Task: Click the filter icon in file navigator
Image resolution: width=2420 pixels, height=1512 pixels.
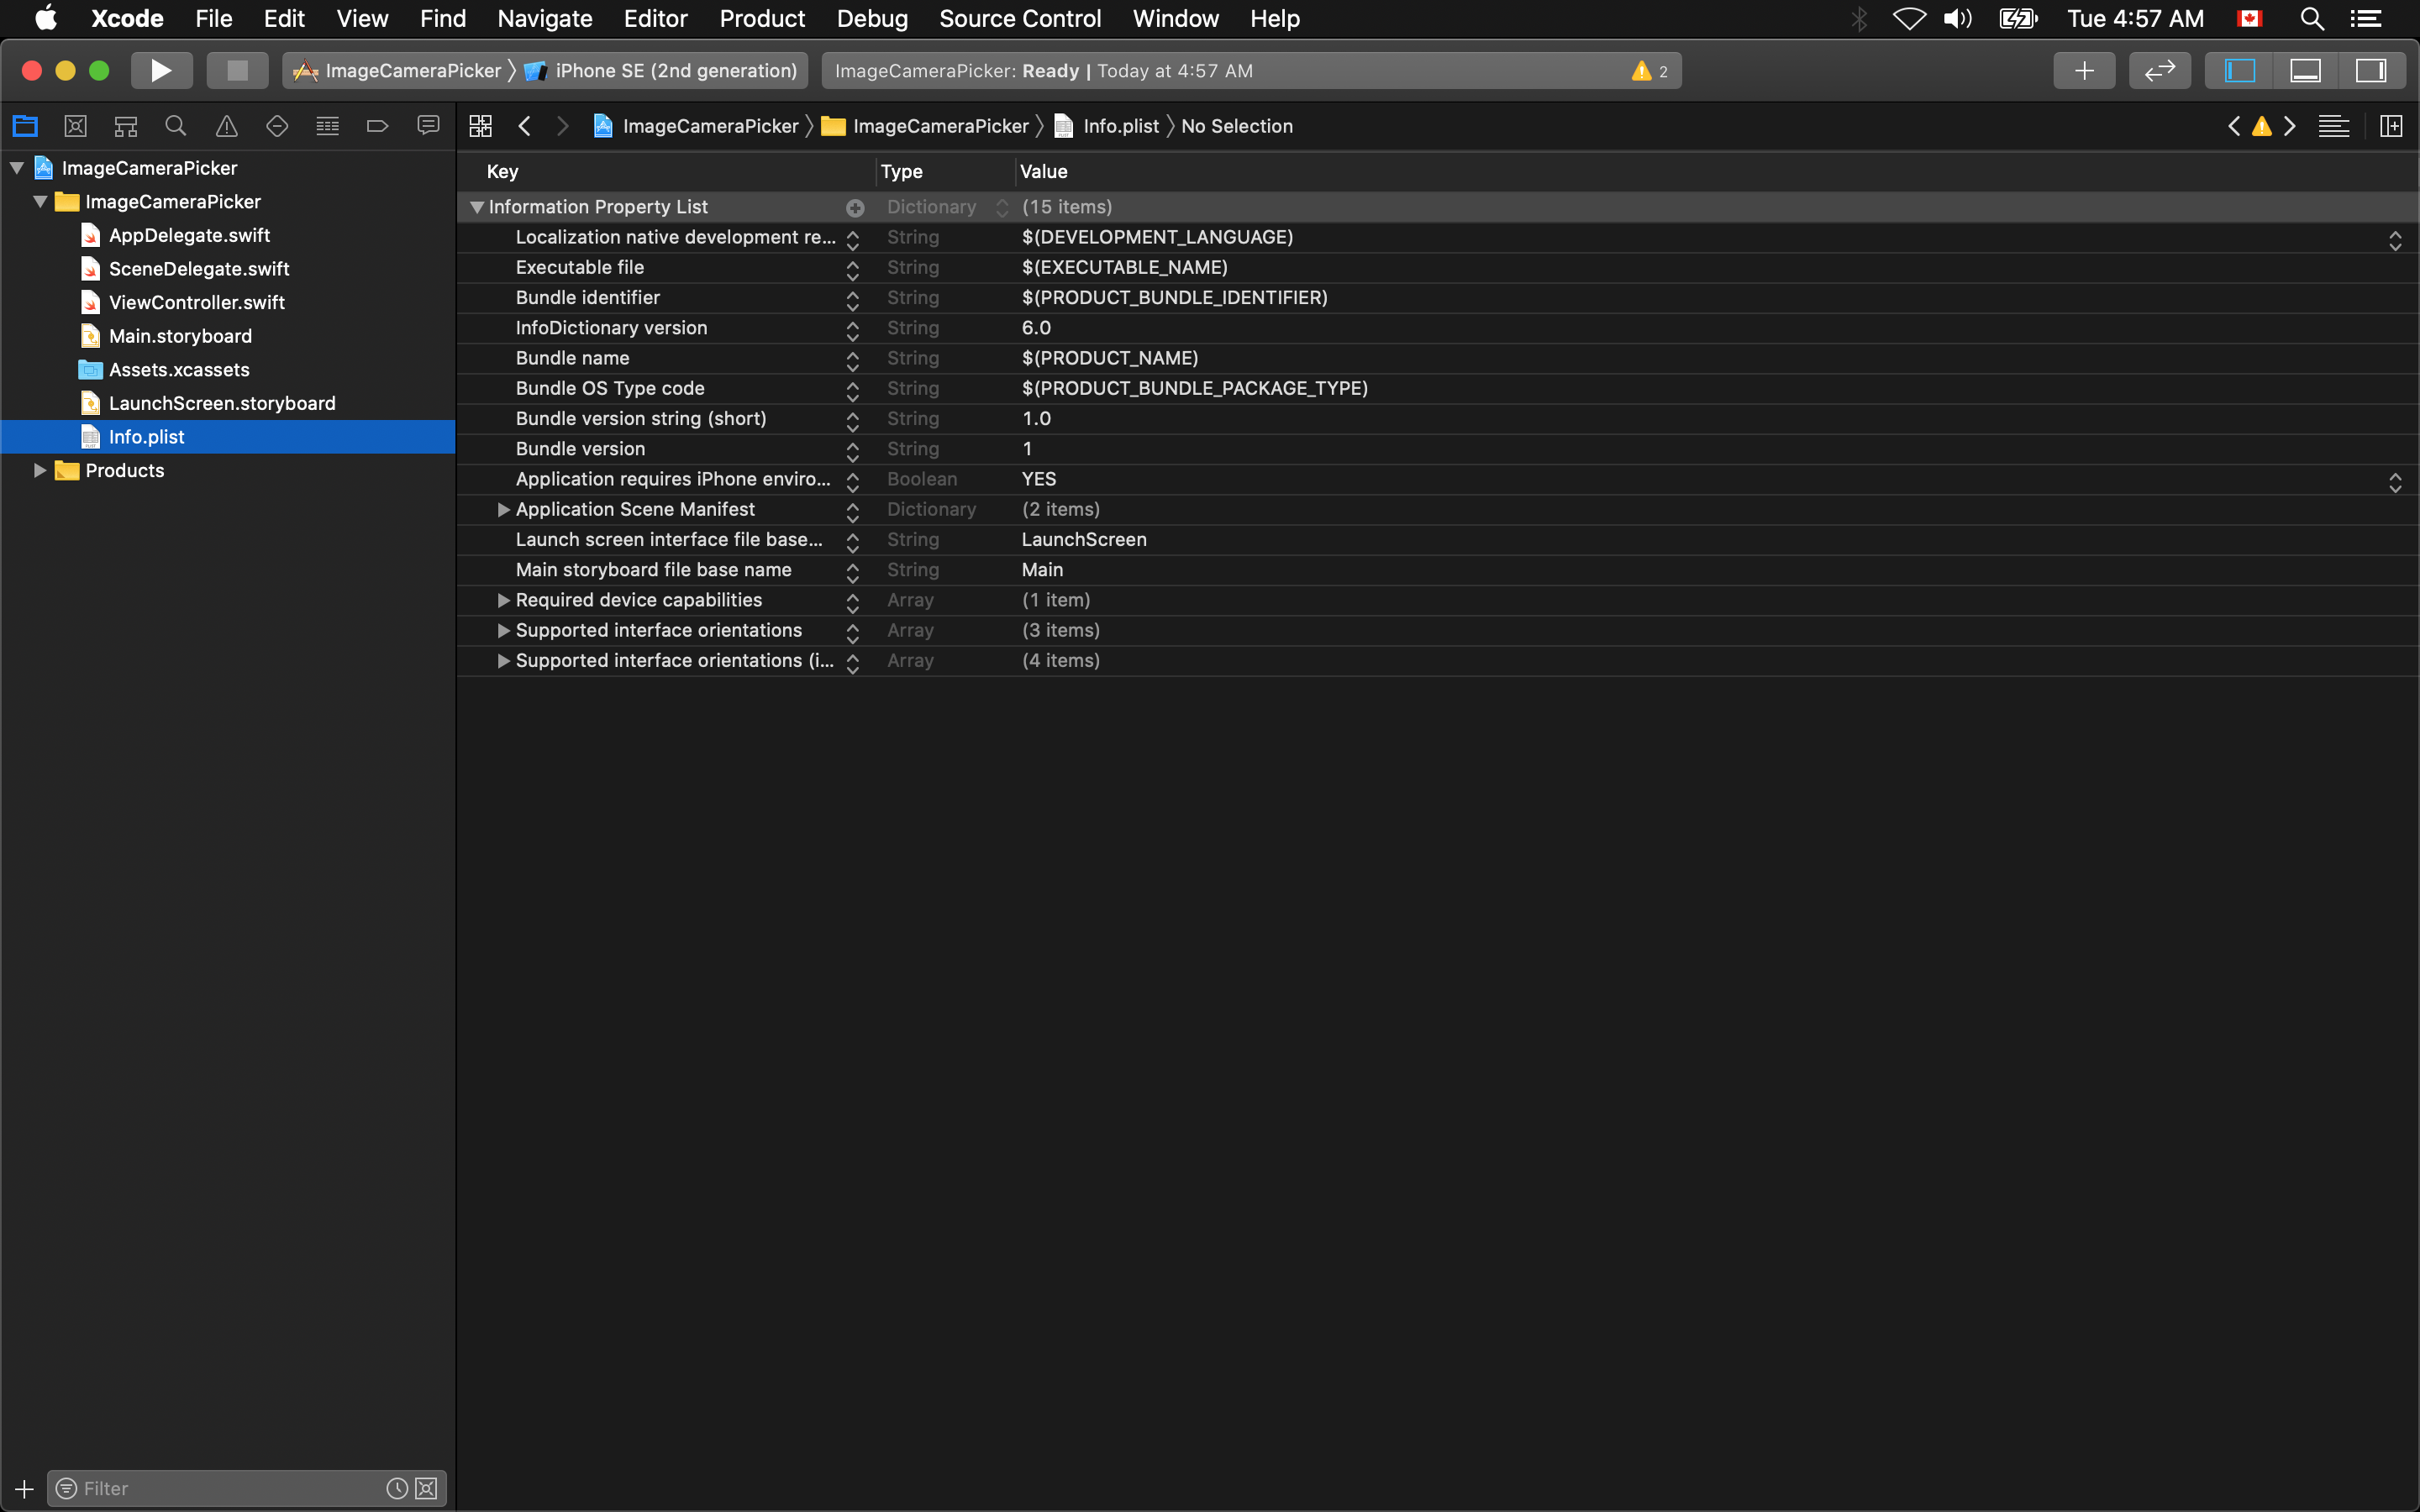Action: (66, 1488)
